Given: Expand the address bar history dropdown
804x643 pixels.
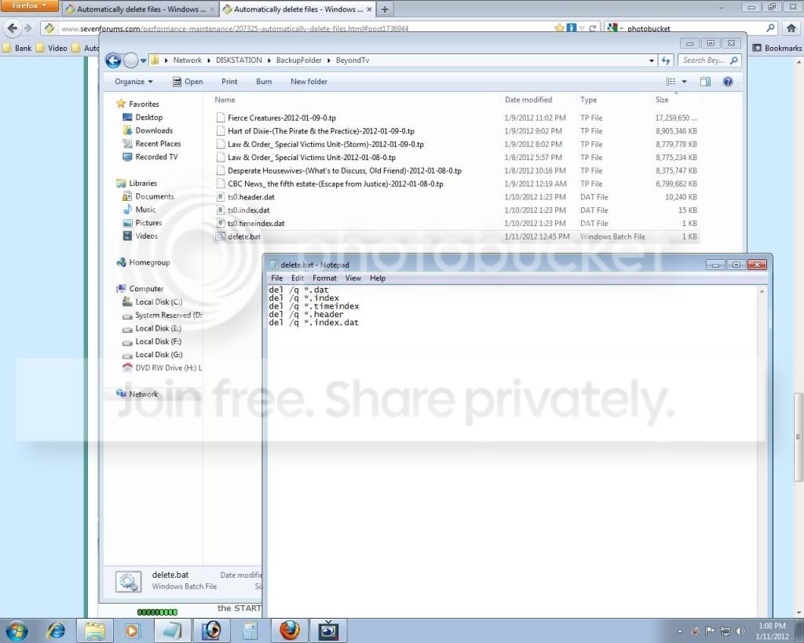Looking at the screenshot, I should tap(651, 60).
